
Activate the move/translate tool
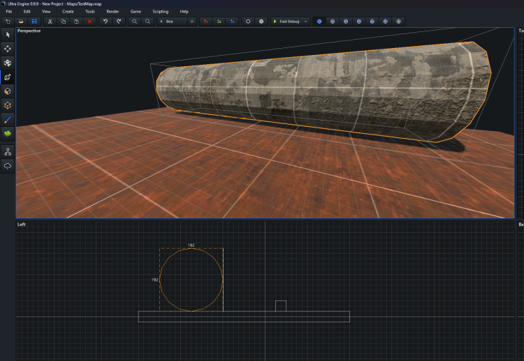coord(8,49)
